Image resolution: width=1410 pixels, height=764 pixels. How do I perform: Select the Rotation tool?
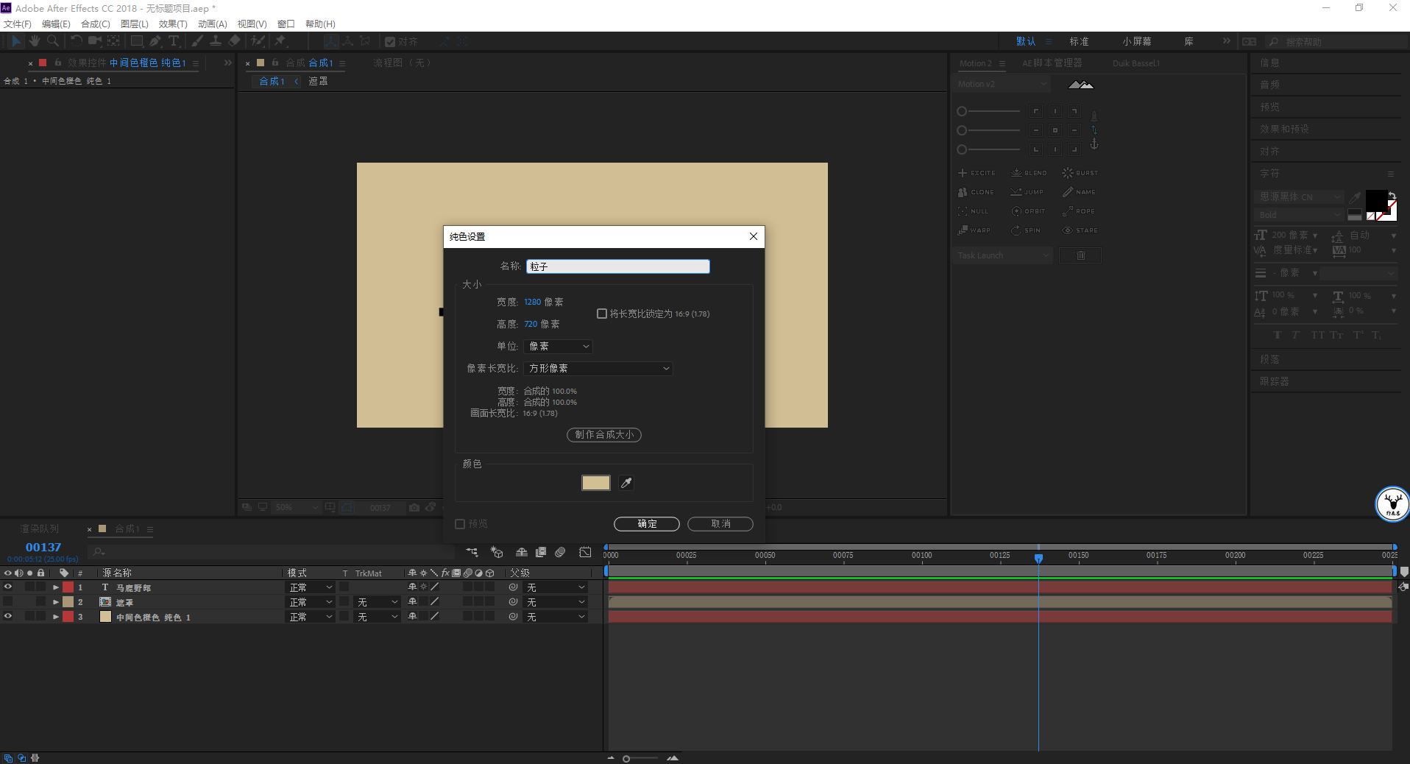[x=77, y=41]
